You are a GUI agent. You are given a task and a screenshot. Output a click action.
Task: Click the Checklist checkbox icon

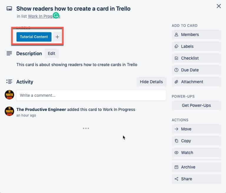(176, 58)
